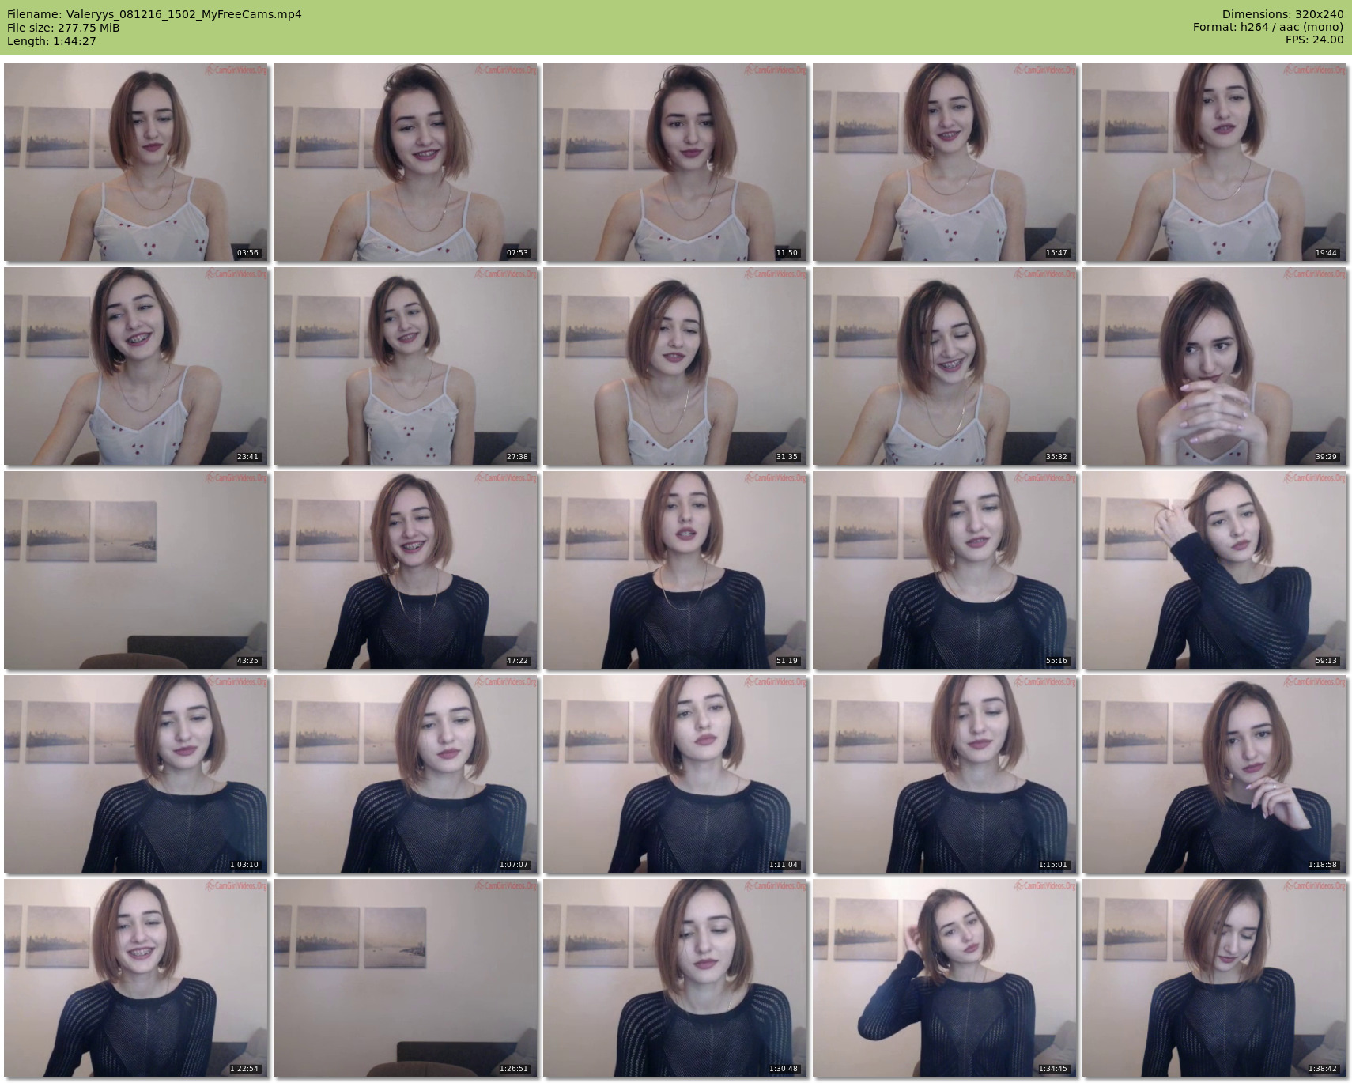Click the frame stamped 1:22:54
The image size is (1352, 1083).
136,978
